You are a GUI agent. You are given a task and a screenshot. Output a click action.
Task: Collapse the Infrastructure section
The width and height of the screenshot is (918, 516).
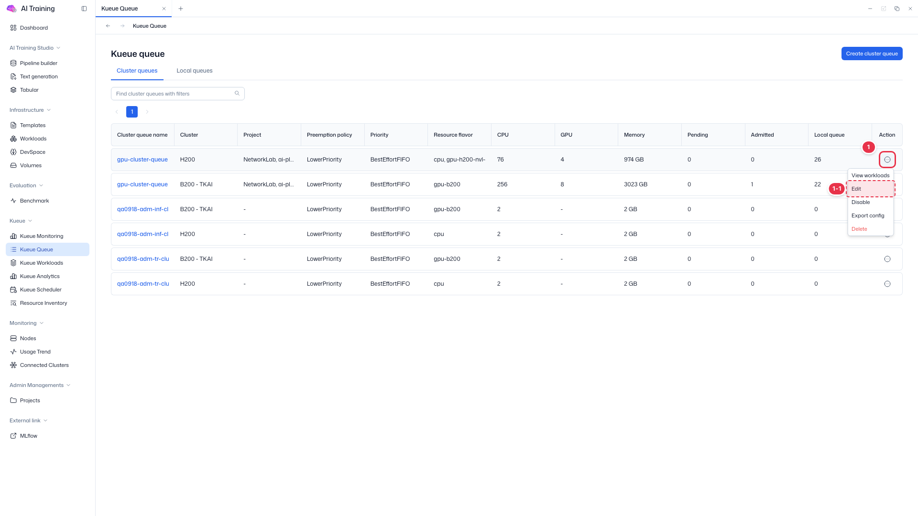pyautogui.click(x=49, y=110)
